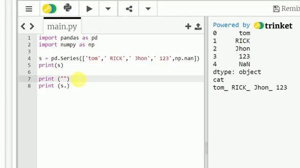Click output row '4 NaN'
The height and width of the screenshot is (168, 300).
pos(231,64)
